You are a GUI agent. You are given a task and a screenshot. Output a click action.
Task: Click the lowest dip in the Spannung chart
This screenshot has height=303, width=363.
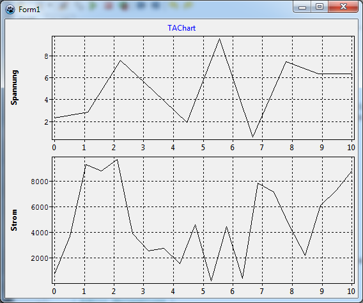[x=253, y=137]
